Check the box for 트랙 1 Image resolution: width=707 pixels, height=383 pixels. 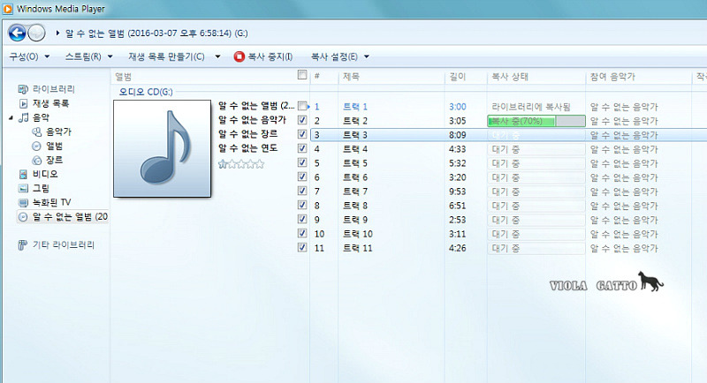pos(302,106)
